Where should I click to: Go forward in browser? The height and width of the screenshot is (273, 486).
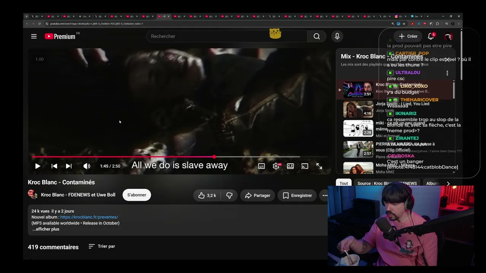33,24
